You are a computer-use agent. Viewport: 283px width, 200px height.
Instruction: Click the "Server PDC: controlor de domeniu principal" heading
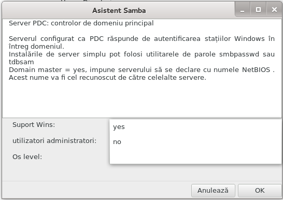coord(81,23)
